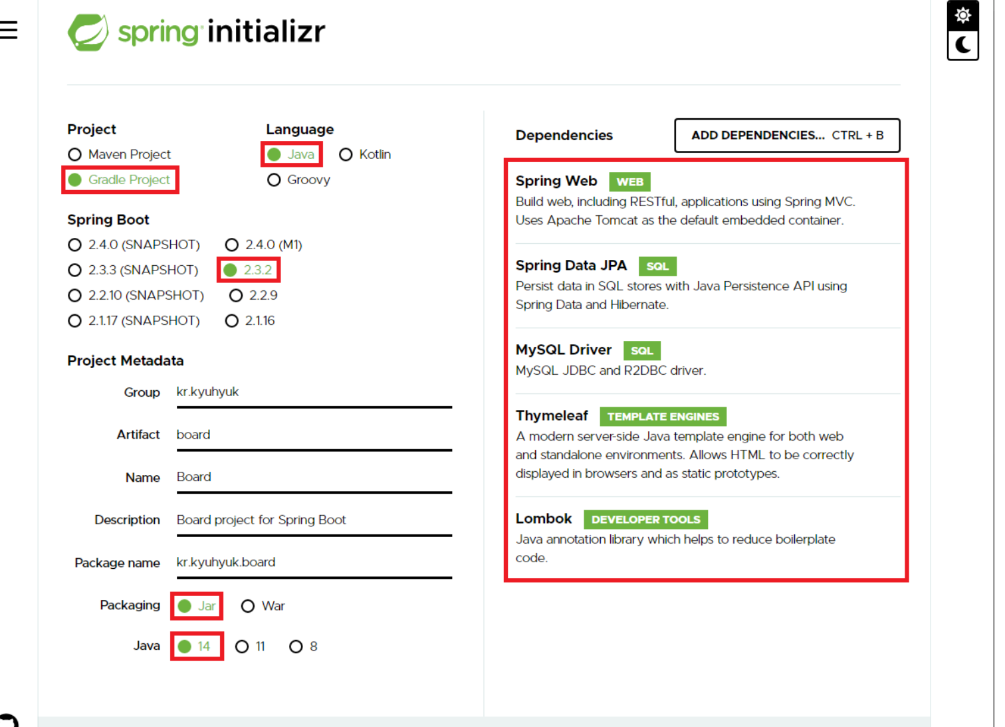Edit the Name field Board

(x=314, y=477)
